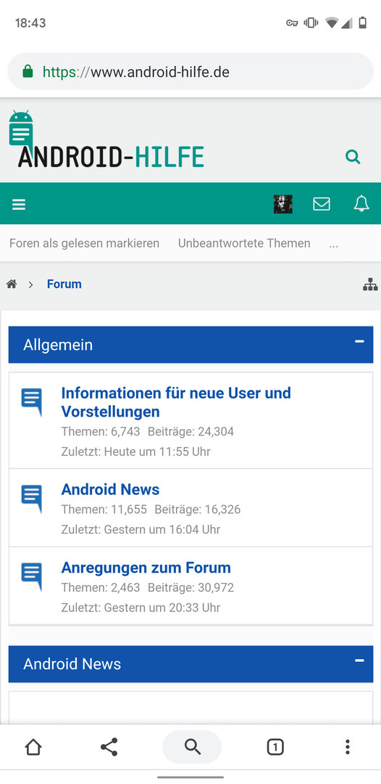The image size is (381, 784).
Task: Open the browser tab switcher
Action: pos(275,747)
